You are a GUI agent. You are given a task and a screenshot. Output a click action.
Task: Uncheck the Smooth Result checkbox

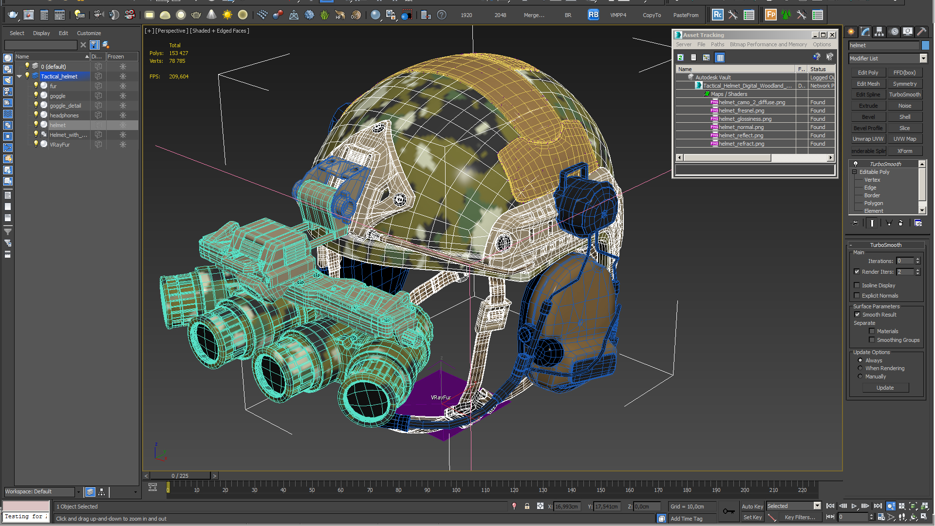(x=857, y=315)
